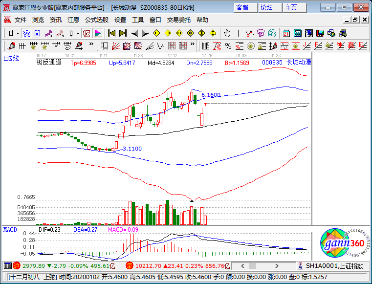
Task: Click the 极反通道 indicator name
Action: pos(49,63)
